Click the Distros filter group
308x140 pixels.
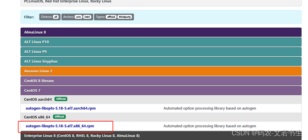pyautogui.click(x=50, y=17)
